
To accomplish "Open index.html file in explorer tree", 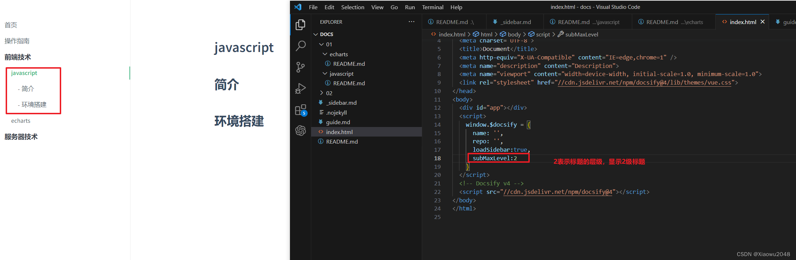I will (x=366, y=132).
